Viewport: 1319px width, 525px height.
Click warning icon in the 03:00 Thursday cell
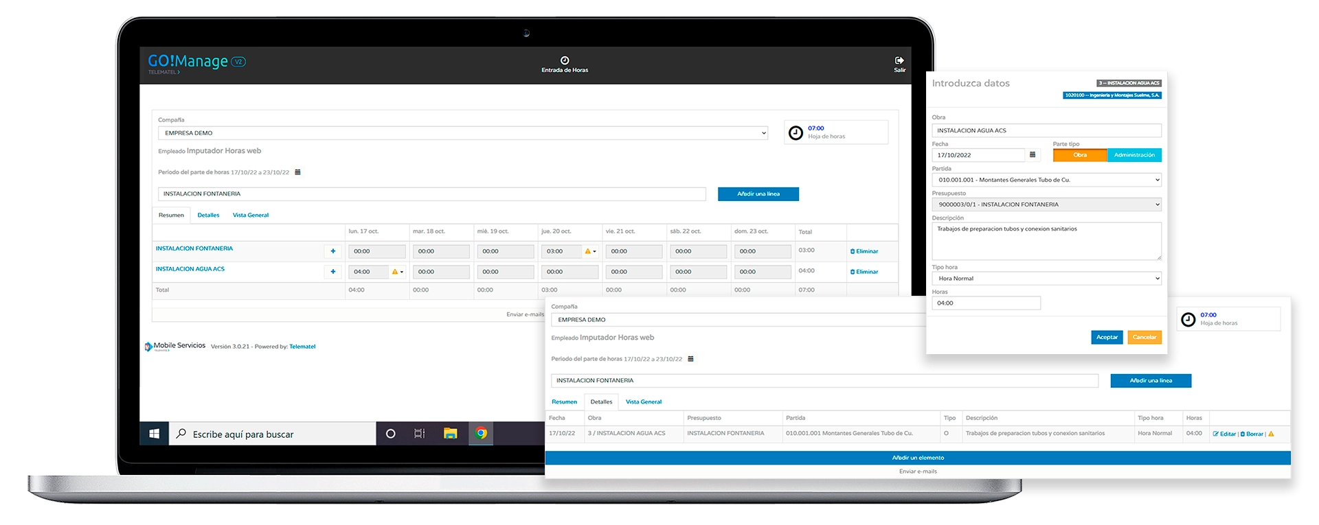(x=587, y=251)
